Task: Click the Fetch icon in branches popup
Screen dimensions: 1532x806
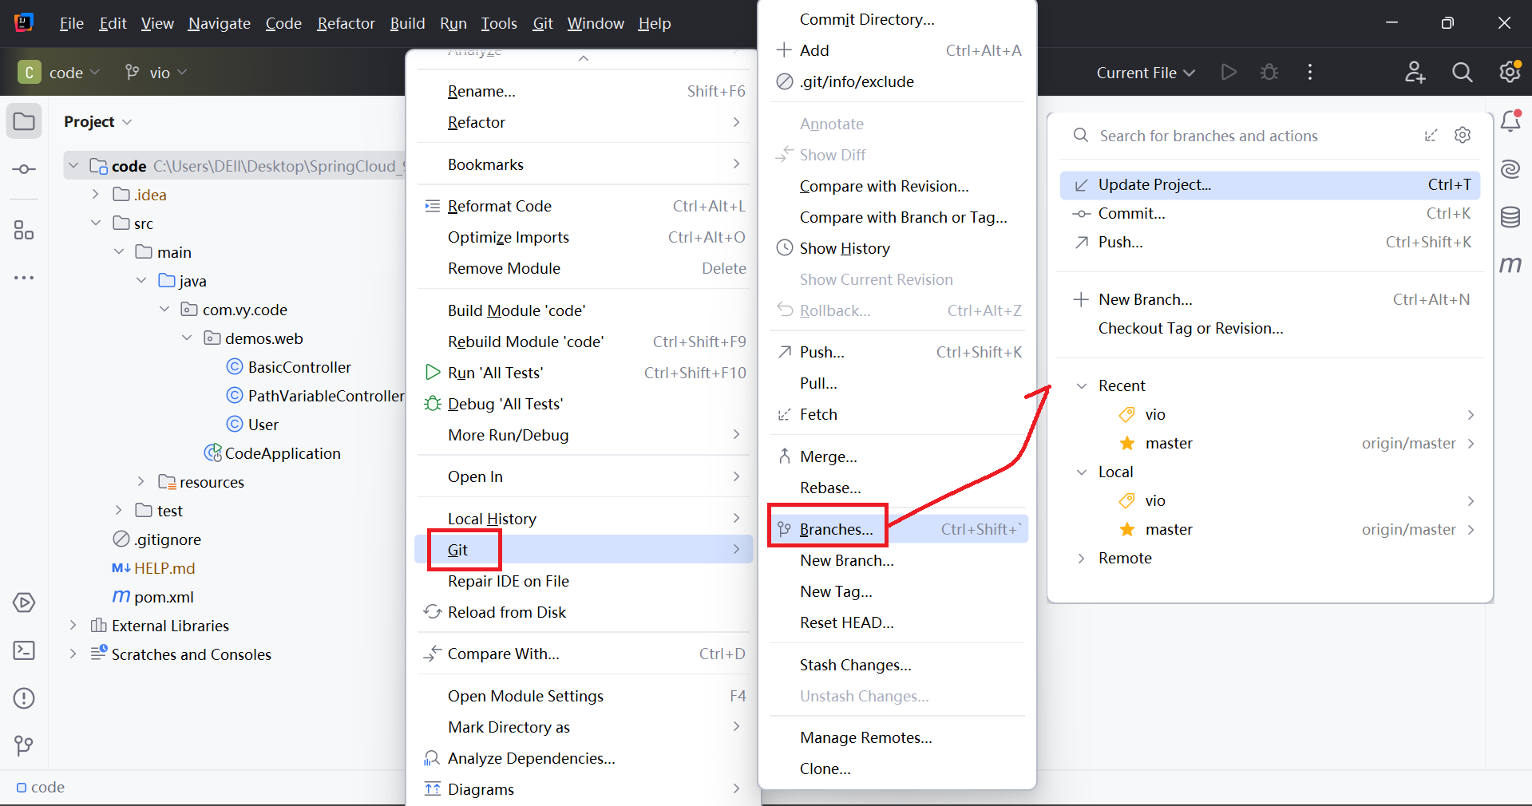Action: pos(1431,135)
